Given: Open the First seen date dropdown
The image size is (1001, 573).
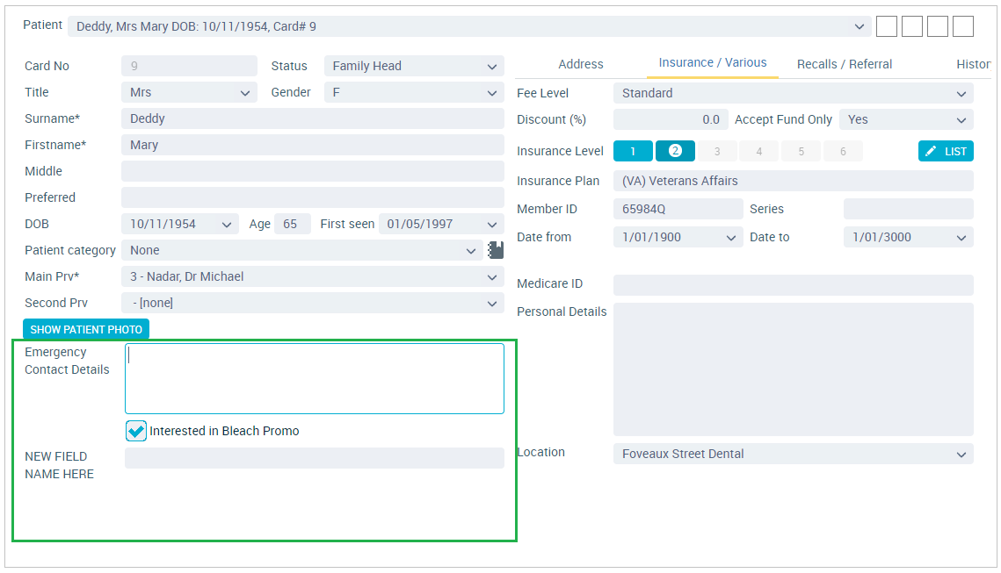Looking at the screenshot, I should [x=491, y=225].
